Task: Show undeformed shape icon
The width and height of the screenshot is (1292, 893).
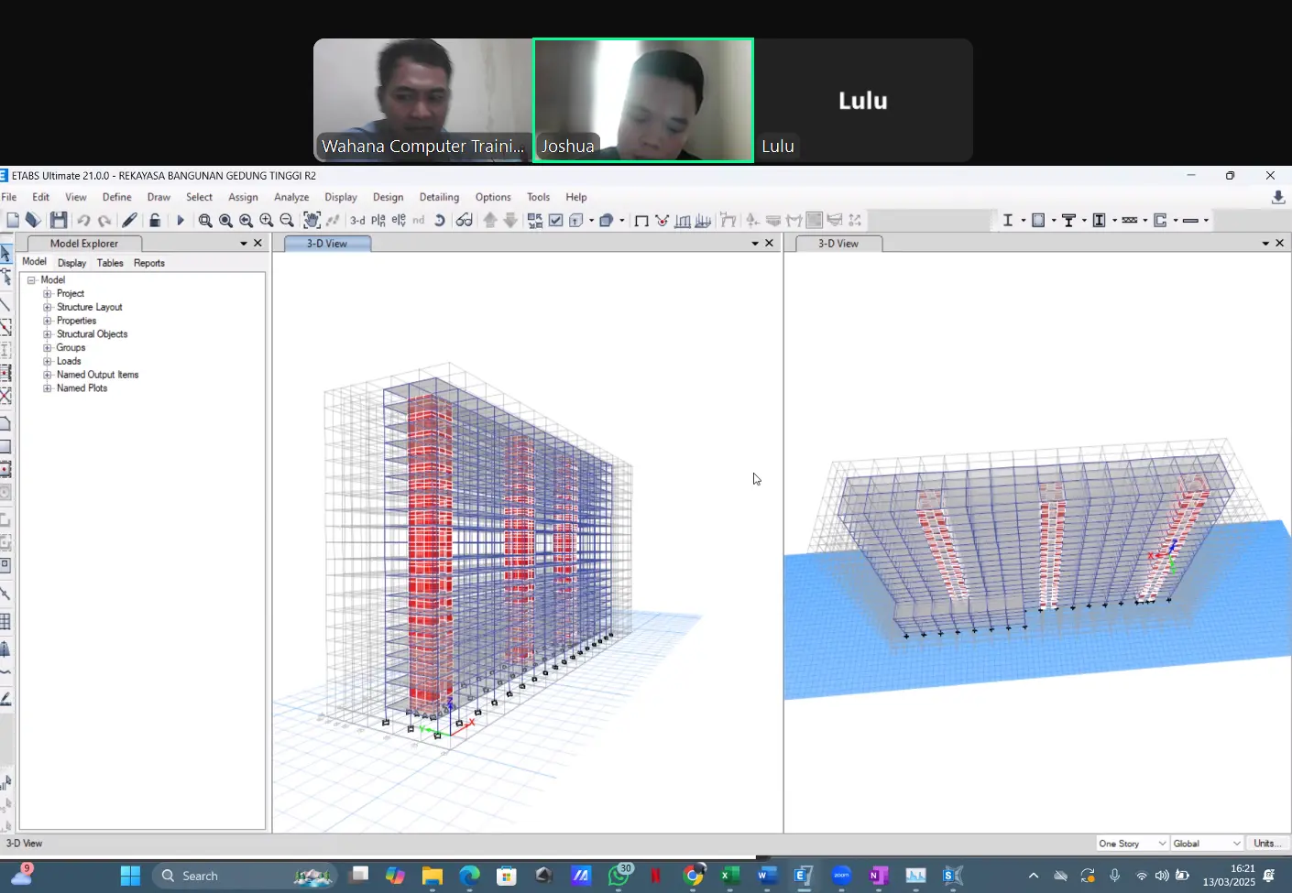Action: (x=641, y=220)
